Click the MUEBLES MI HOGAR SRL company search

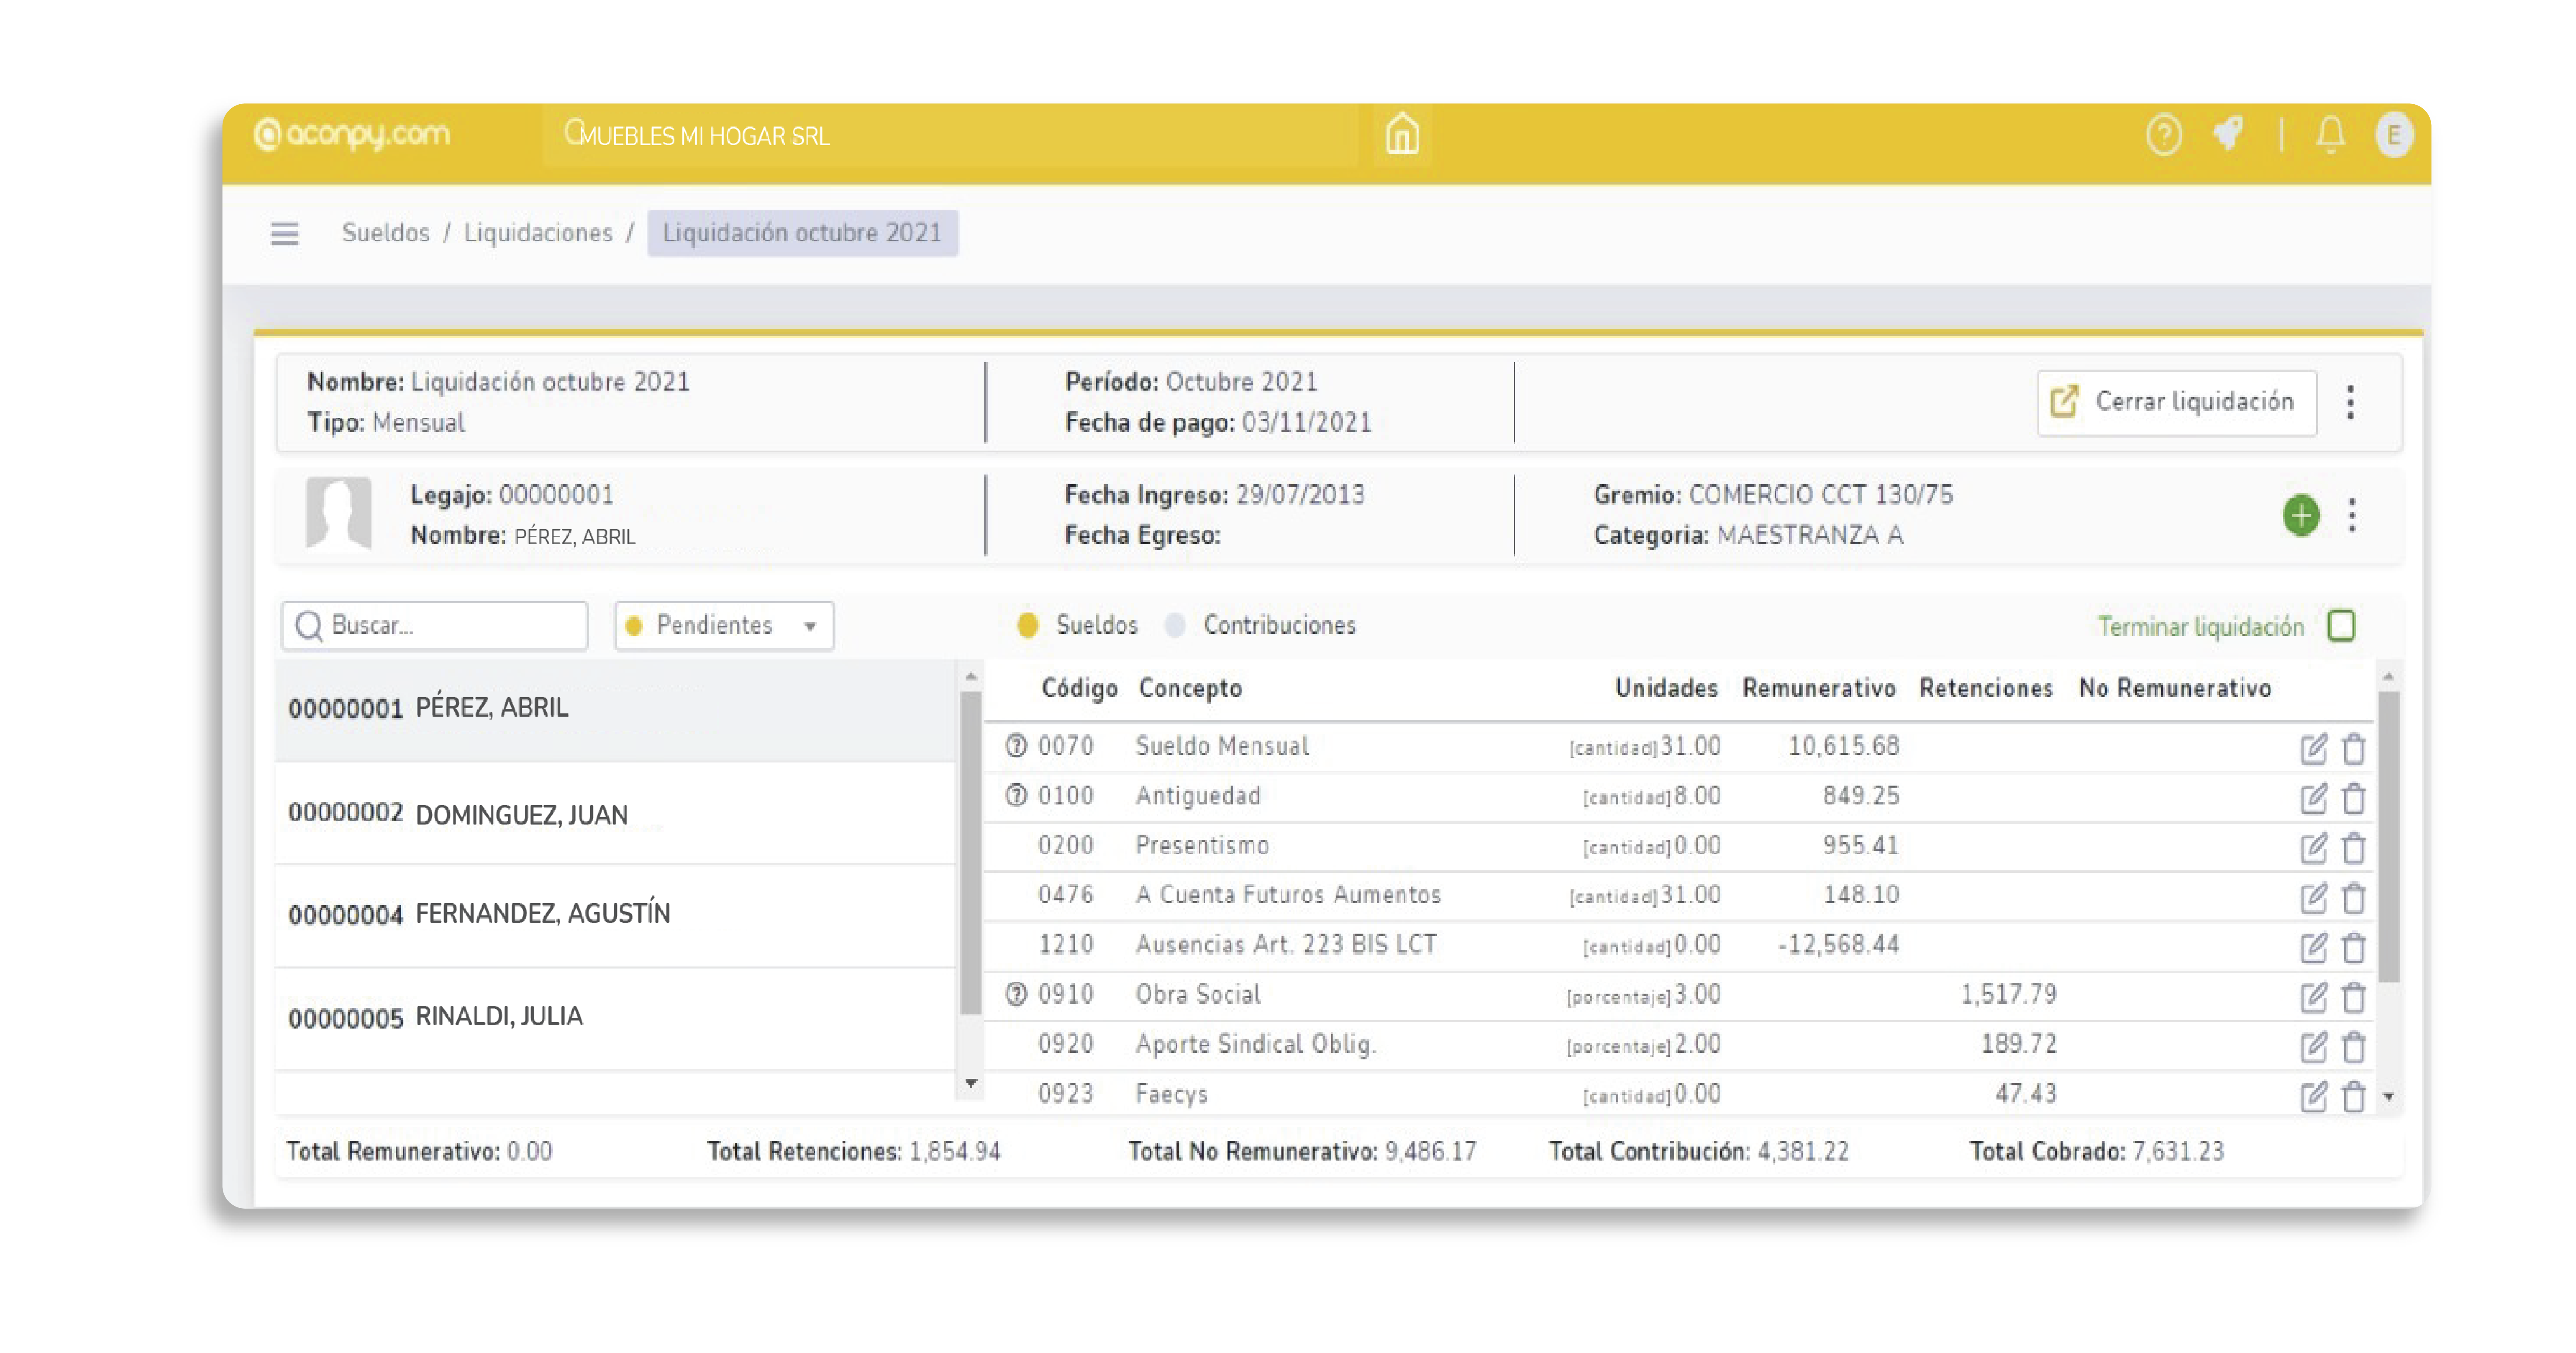(950, 135)
